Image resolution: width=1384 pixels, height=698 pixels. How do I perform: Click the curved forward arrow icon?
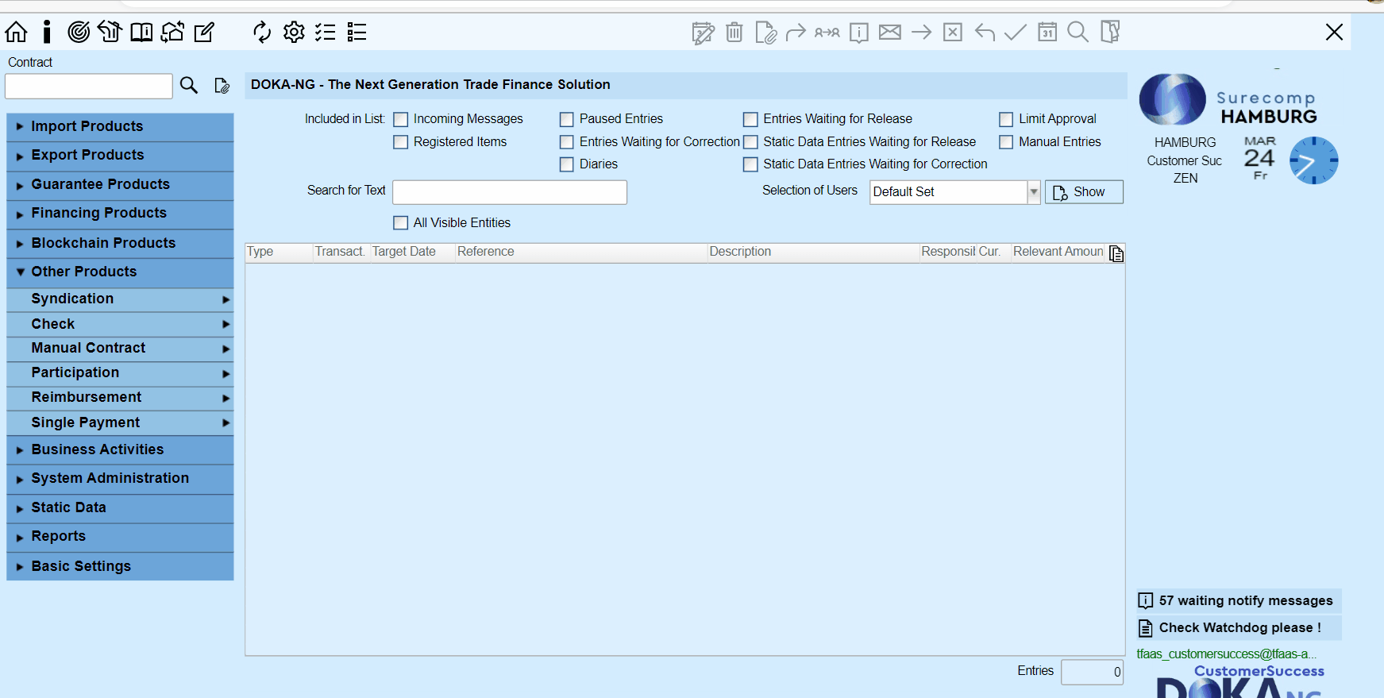[x=796, y=32]
